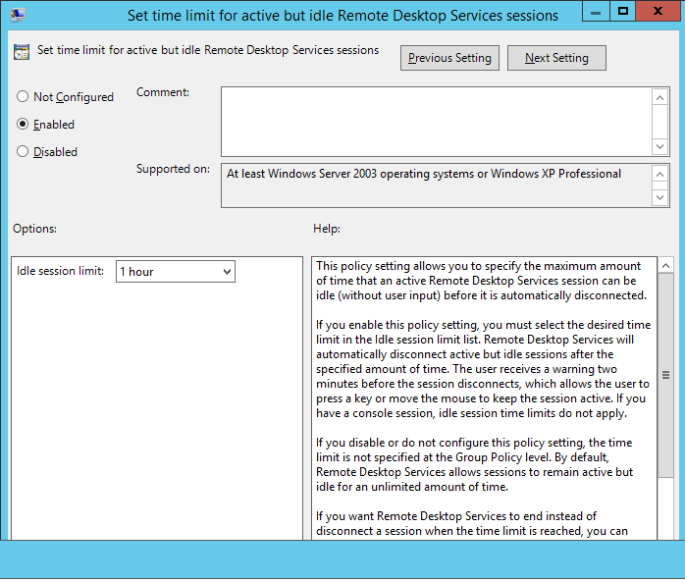
Task: Click the Supported on scroll down arrow
Action: (660, 197)
